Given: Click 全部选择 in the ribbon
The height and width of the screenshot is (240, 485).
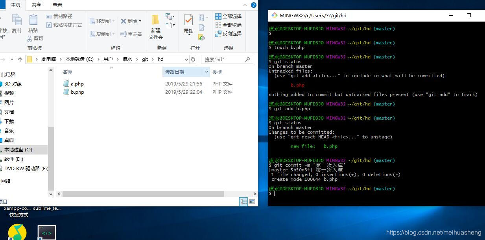Looking at the screenshot, I should point(229,16).
